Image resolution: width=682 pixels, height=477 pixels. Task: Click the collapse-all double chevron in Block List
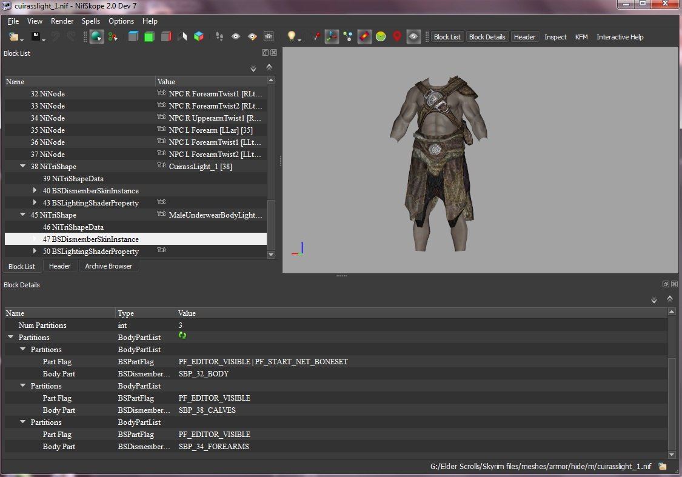point(269,67)
